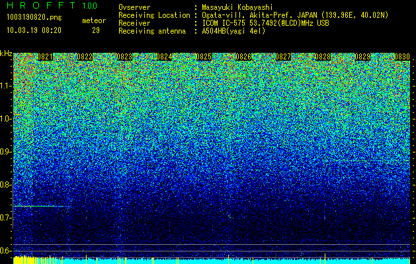Click the timestamp 10.03.19 08:20
Viewport: 416px width, 264px height.
(34, 30)
